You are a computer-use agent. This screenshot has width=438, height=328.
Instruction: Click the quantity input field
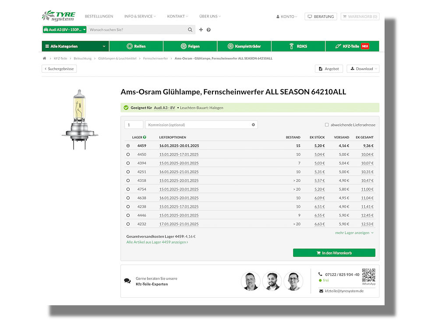[x=134, y=125]
